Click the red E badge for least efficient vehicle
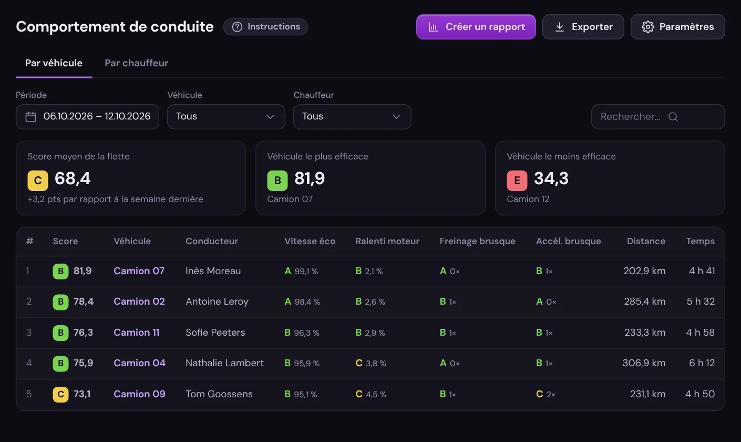The image size is (741, 442). (x=517, y=180)
